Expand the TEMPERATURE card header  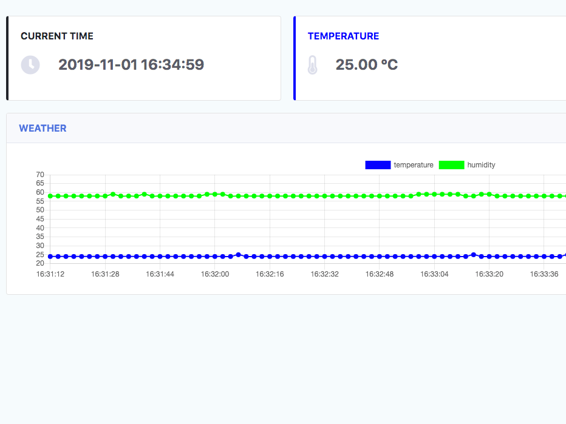click(x=343, y=36)
